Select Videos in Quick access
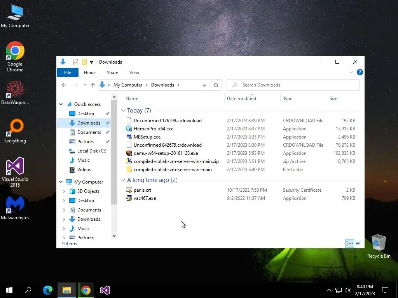The image size is (398, 298). point(80,170)
